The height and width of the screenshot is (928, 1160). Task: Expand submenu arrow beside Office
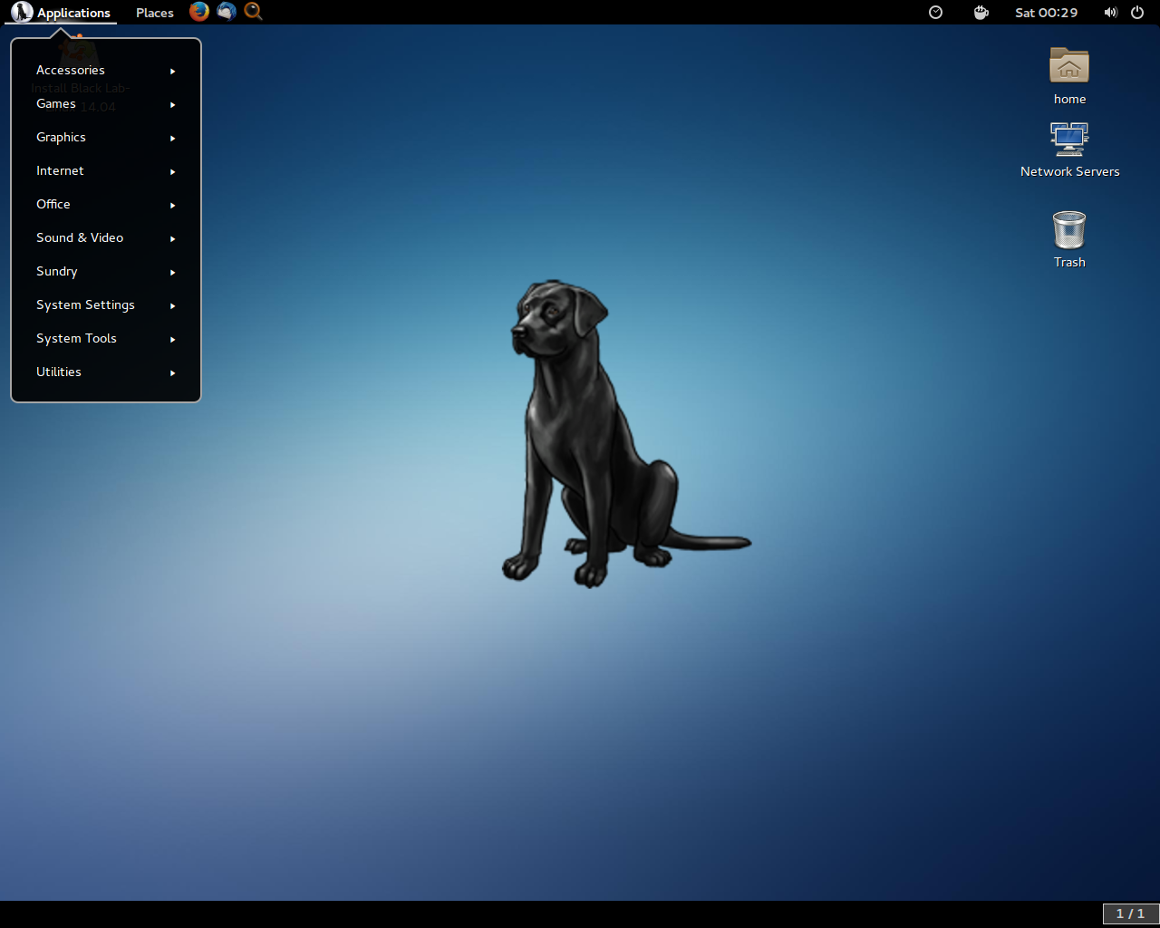[x=172, y=205]
